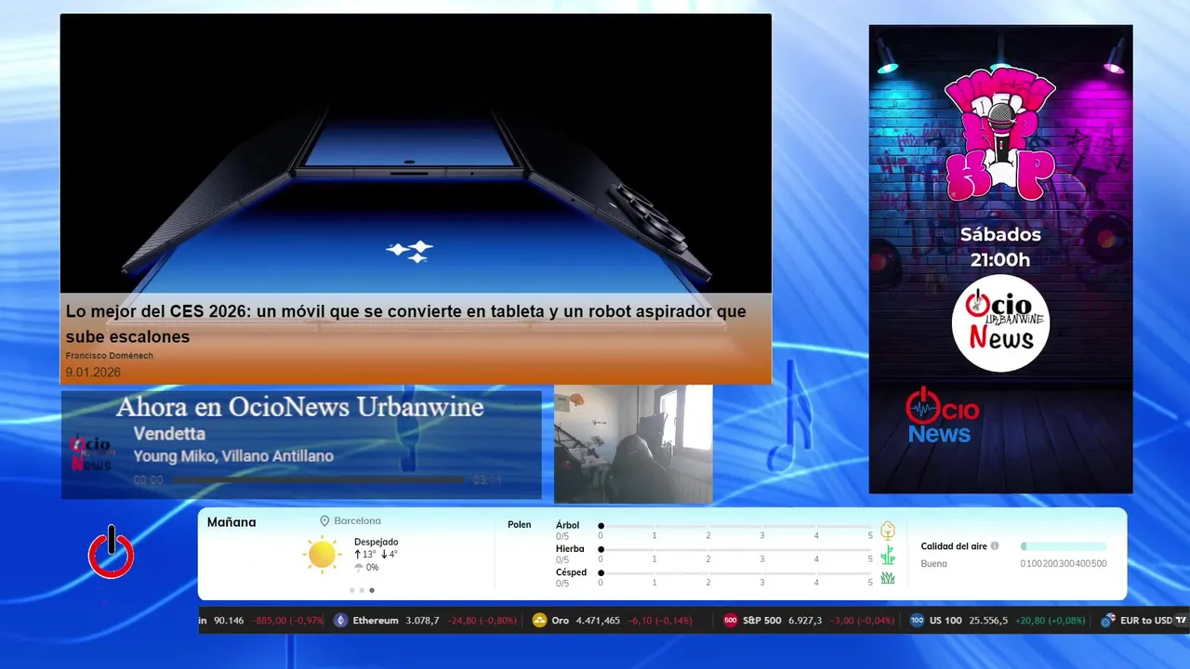Click the US 100 ticker entry
Viewport: 1190px width, 669px height.
point(997,621)
